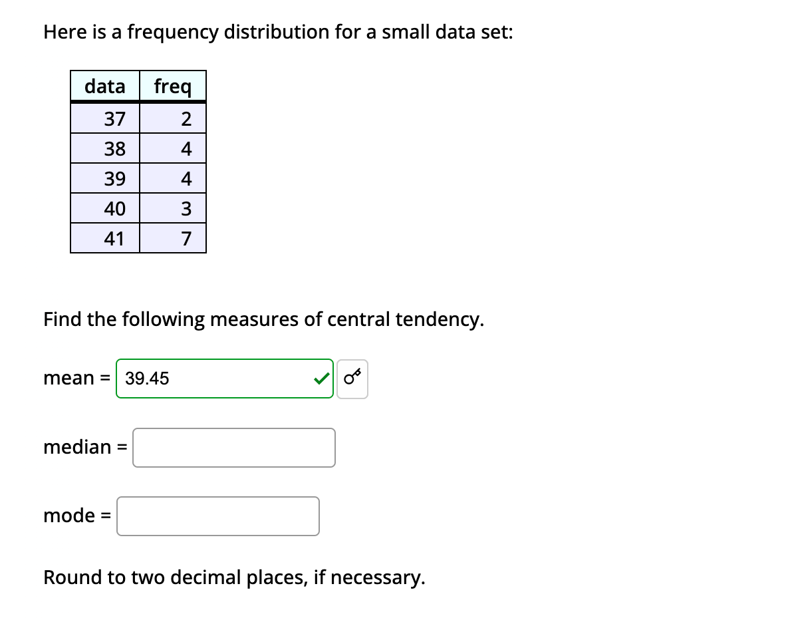Click the mode answer input box
This screenshot has height=620, width=790.
[x=217, y=516]
